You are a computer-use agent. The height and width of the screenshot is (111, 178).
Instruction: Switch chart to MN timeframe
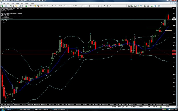point(76,6)
